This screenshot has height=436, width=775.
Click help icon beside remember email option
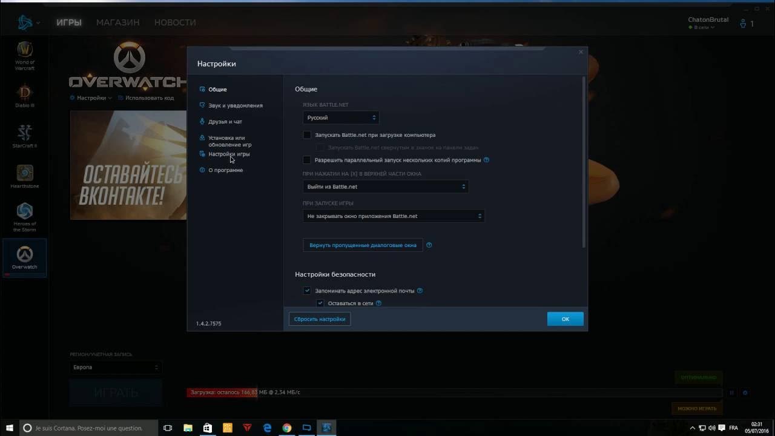420,291
